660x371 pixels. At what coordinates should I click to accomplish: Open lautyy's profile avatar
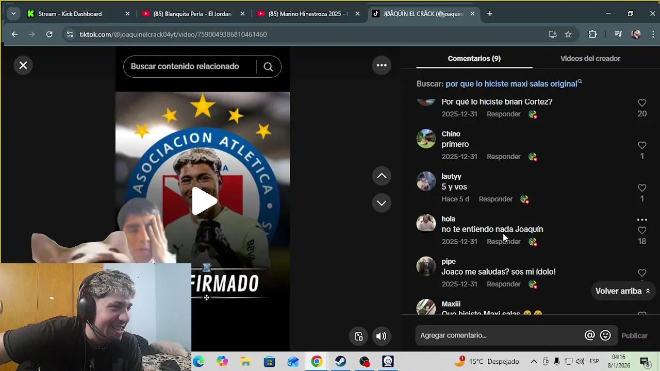point(426,181)
